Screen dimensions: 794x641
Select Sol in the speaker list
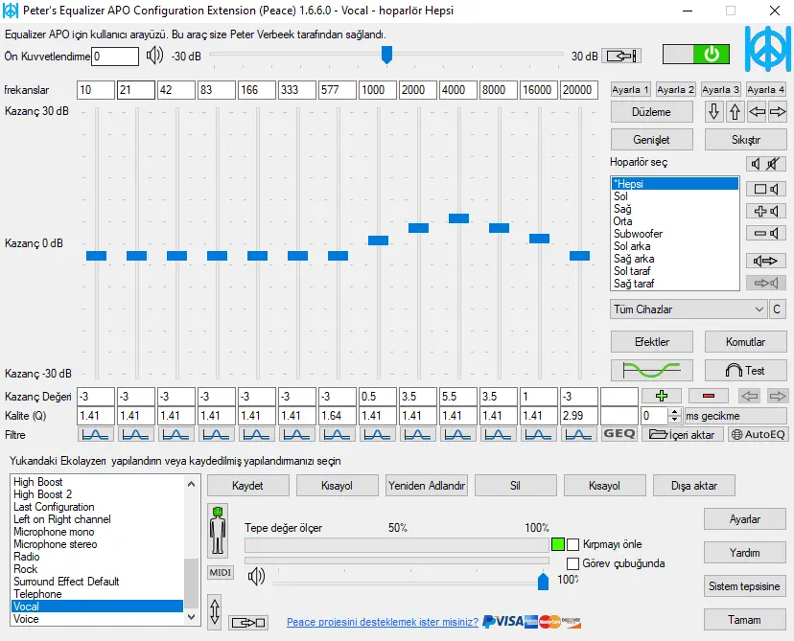[674, 196]
